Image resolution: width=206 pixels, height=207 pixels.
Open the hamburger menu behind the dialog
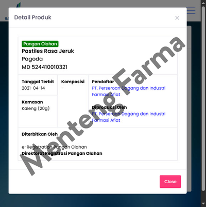pyautogui.click(x=191, y=11)
